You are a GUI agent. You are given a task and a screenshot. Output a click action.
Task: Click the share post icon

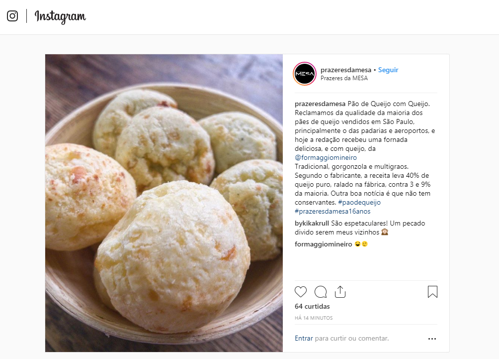coord(340,292)
